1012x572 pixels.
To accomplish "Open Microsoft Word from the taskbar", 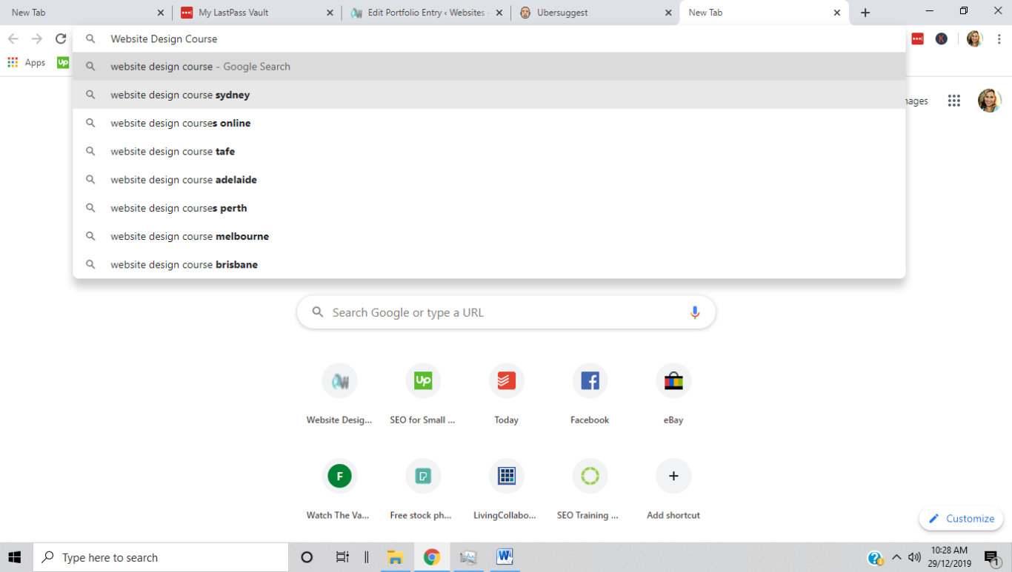I will pos(505,557).
